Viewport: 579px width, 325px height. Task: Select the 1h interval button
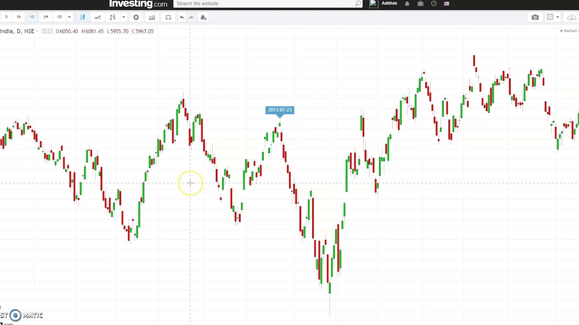click(x=19, y=17)
